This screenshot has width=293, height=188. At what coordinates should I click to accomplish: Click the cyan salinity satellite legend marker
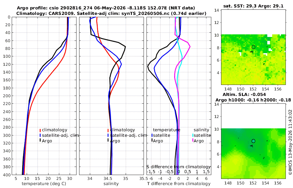pyautogui.click(x=193, y=135)
